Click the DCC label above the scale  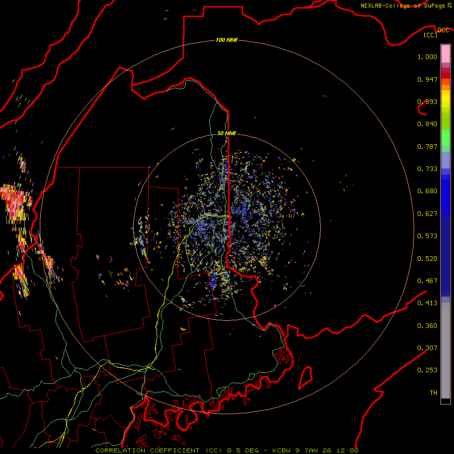coord(443,30)
